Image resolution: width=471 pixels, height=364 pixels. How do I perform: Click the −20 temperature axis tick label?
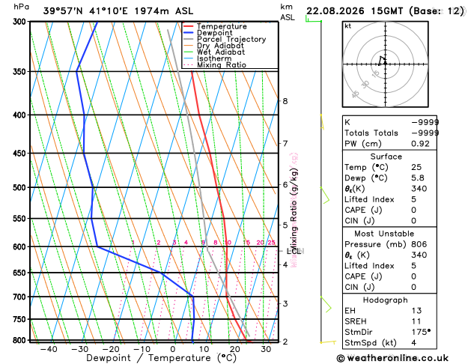click(111, 349)
